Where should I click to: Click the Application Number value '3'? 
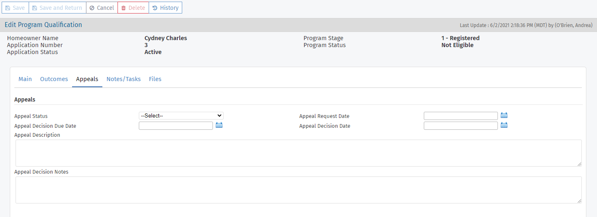(146, 45)
